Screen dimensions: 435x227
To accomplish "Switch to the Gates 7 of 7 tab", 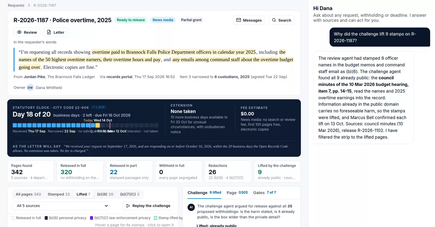I will (264, 192).
